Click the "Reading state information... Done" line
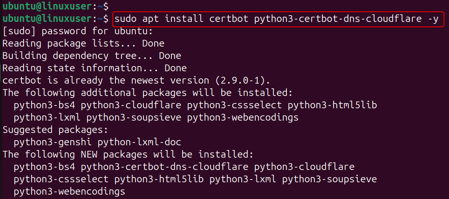449x199 pixels. [94, 68]
